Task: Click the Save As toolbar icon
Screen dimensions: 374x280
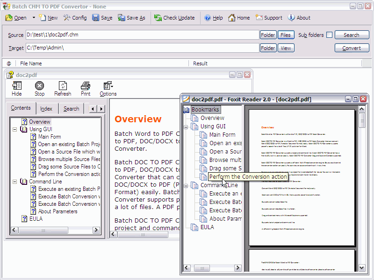Action: pos(122,18)
